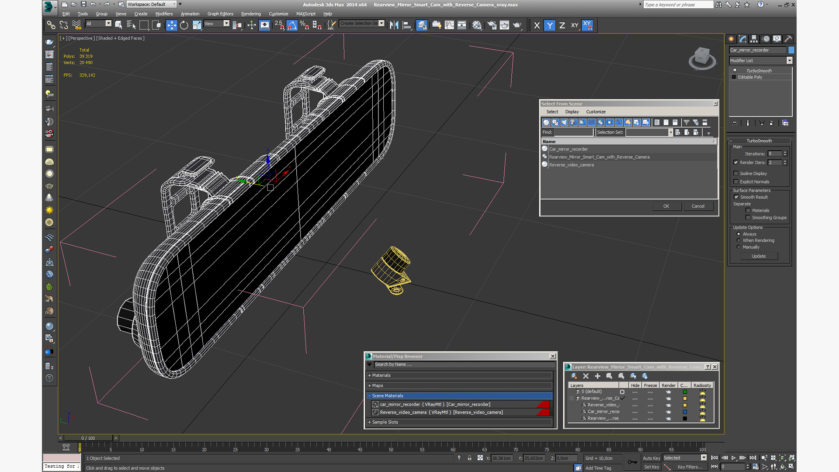Open the Graph Editors menu
This screenshot has width=839, height=472.
coord(220,14)
